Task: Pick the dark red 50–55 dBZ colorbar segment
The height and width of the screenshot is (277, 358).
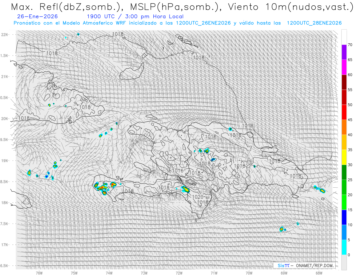Action: pyautogui.click(x=344, y=97)
